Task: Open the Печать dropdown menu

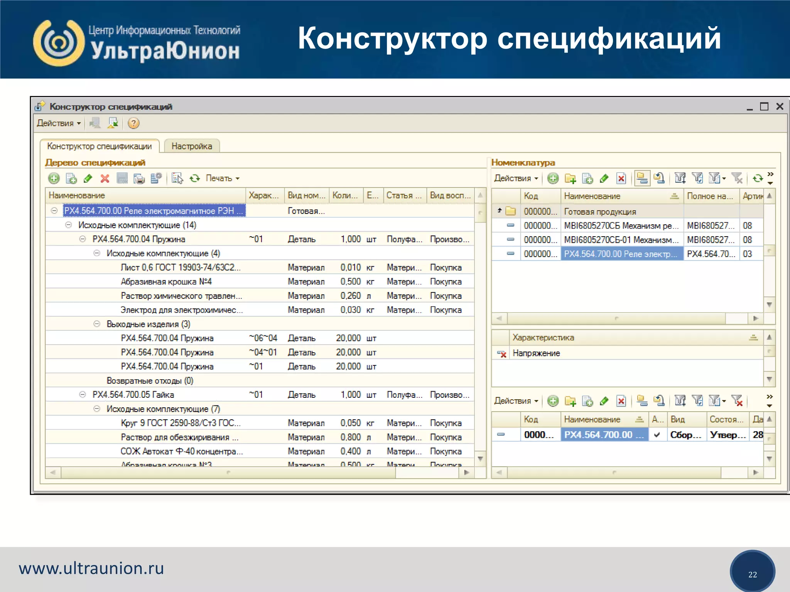Action: [x=223, y=178]
